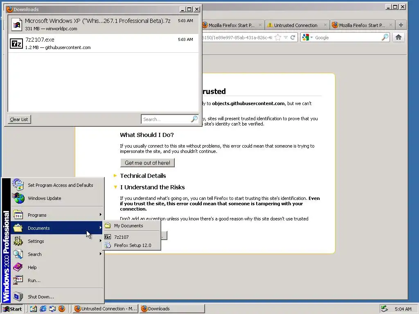
Task: Close the Untrusted Connection tab
Action: point(325,25)
